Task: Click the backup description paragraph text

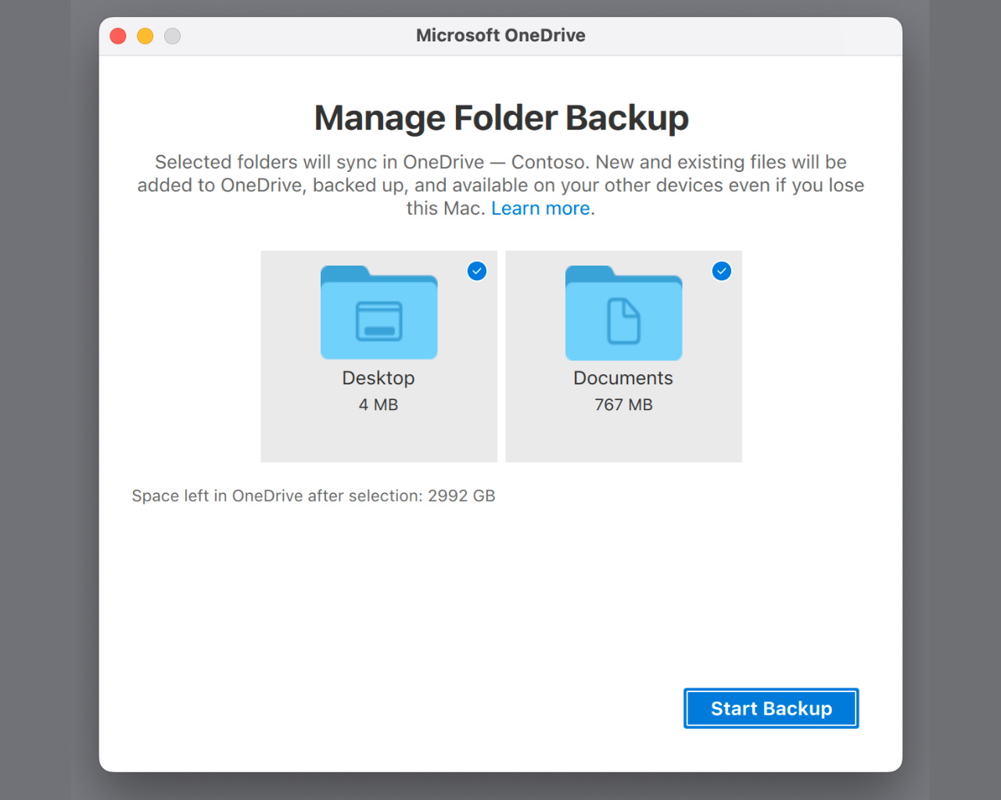Action: pyautogui.click(x=500, y=173)
